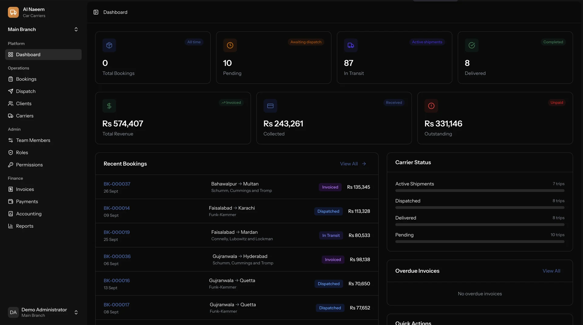Click the Unpaid badge on Outstanding card
583x325 pixels.
557,103
